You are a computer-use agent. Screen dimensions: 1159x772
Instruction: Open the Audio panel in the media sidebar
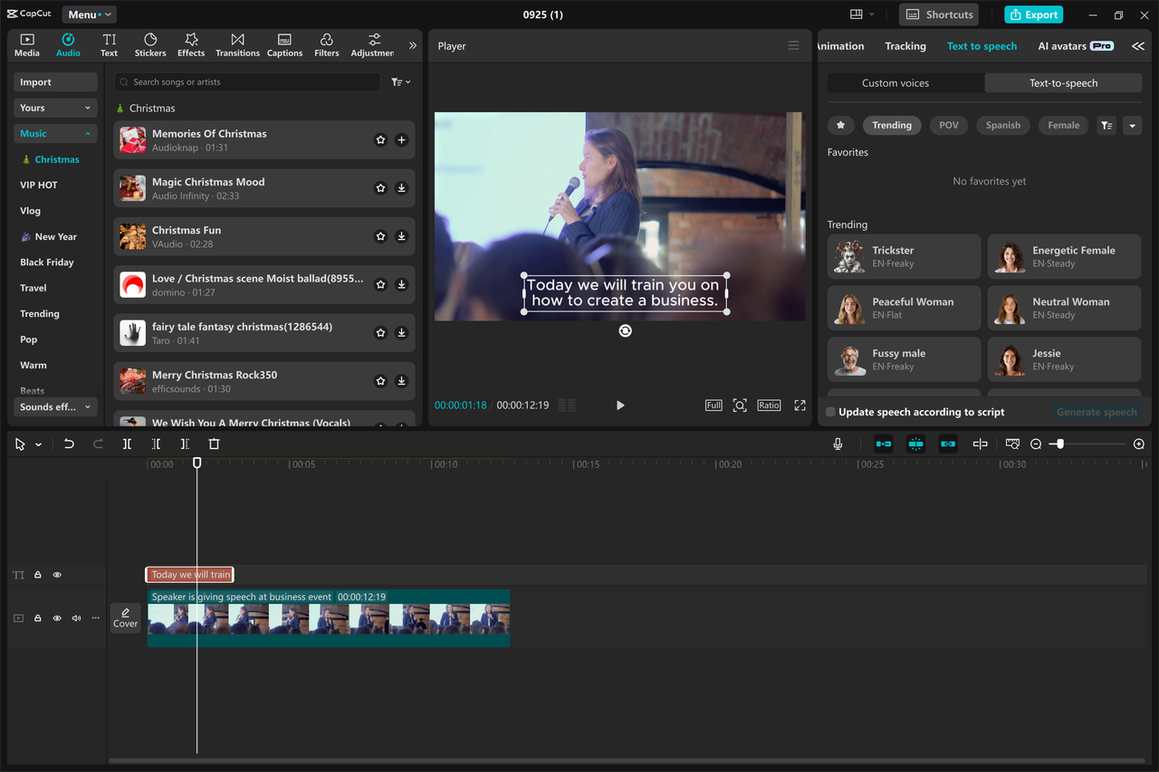coord(68,44)
